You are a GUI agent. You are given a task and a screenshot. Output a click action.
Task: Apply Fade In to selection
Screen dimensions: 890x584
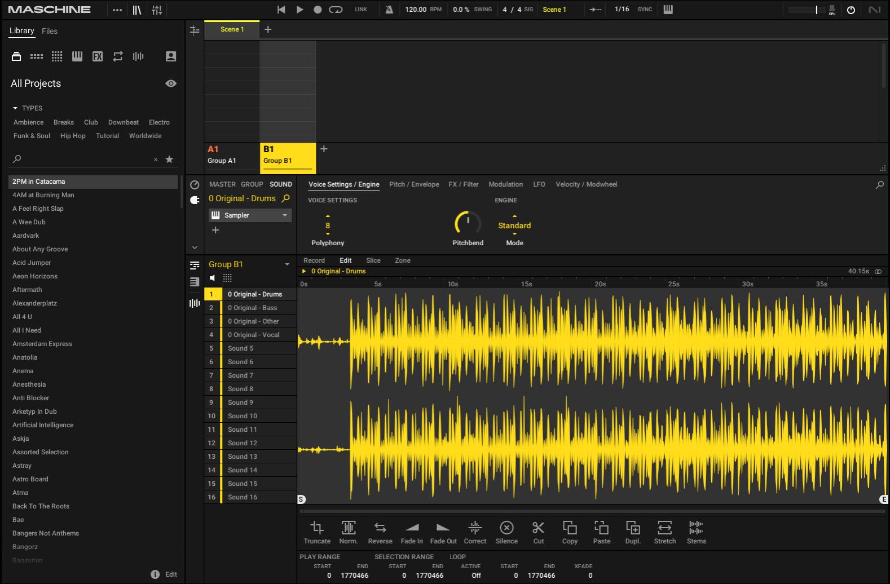(412, 532)
